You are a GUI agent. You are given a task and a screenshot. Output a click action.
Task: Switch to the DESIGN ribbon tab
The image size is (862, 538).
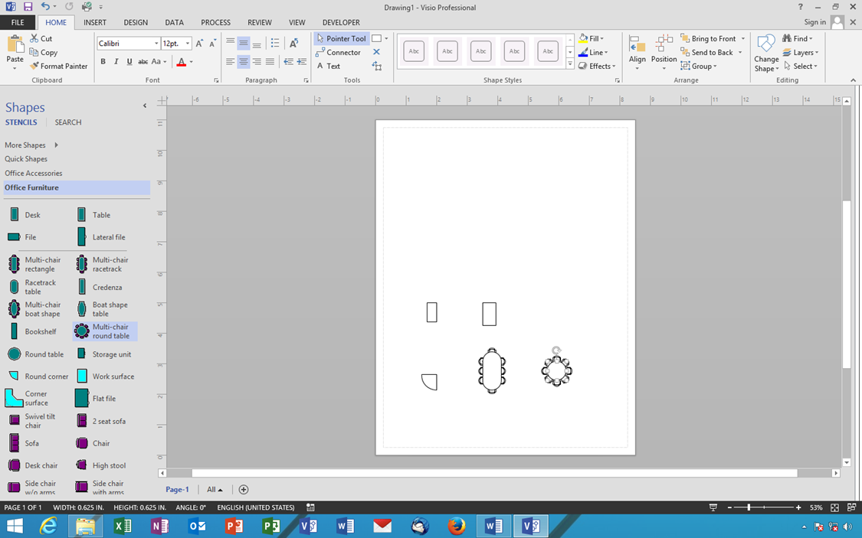136,22
